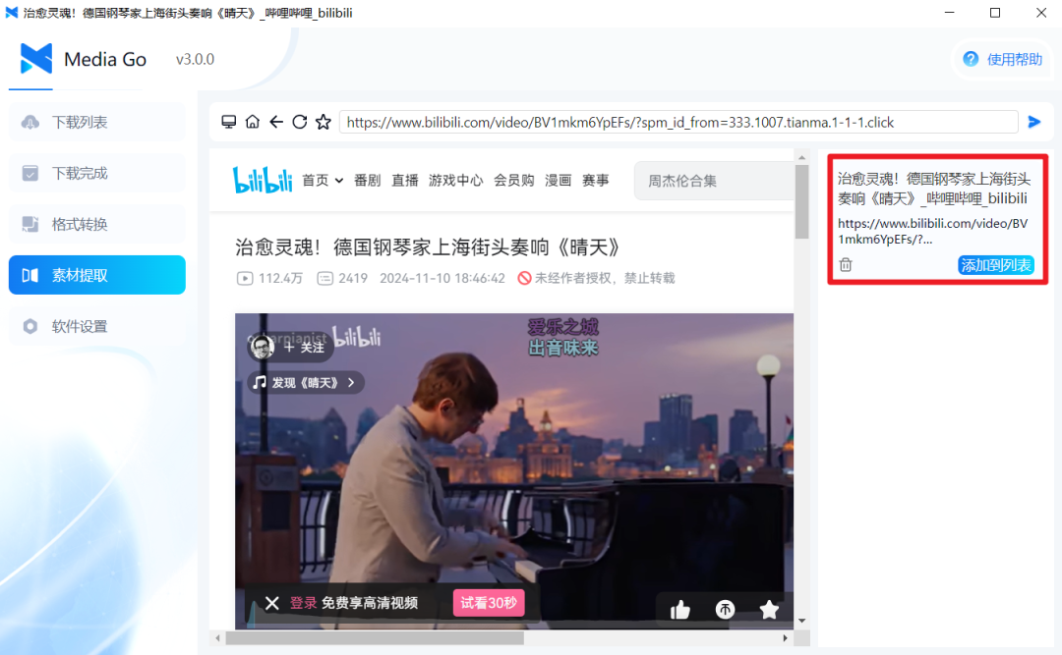Like the video with thumbs-up icon

(679, 610)
